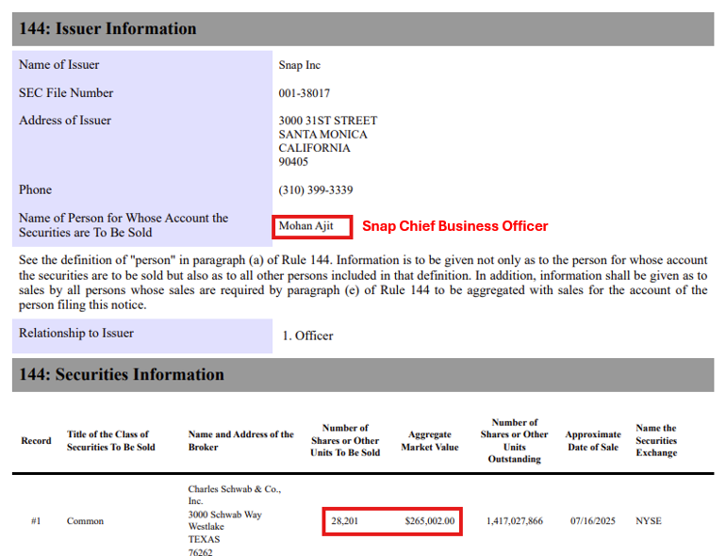Click 'Title of the Class of Securities' header
This screenshot has width=726, height=556.
click(x=110, y=441)
